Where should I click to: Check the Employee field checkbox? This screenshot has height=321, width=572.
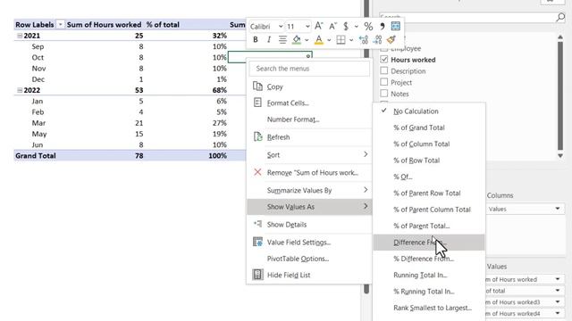pos(383,49)
